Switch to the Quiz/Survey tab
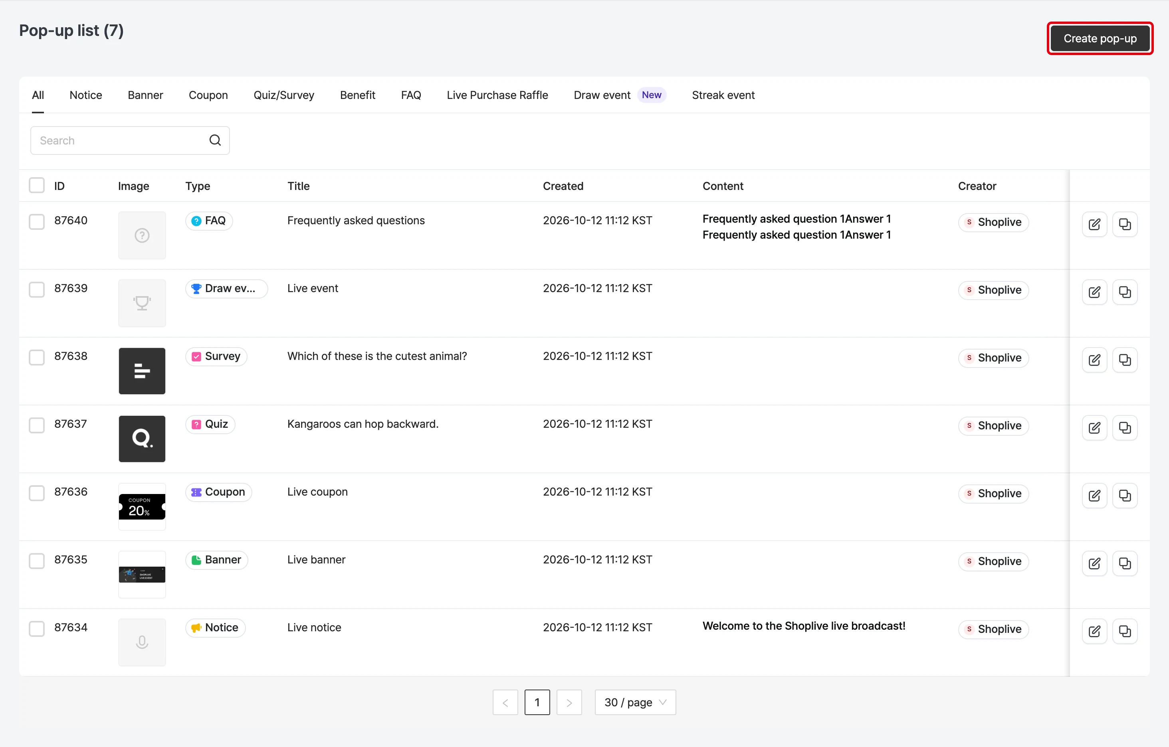 point(284,95)
